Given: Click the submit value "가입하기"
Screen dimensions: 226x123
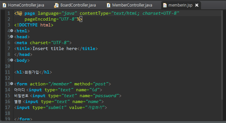Looking at the screenshot, I should click(x=95, y=108).
